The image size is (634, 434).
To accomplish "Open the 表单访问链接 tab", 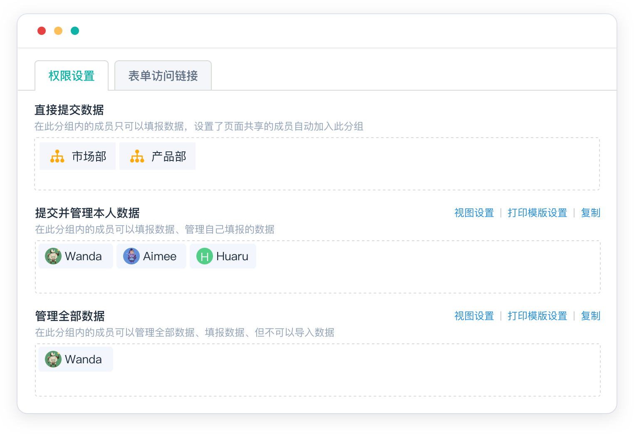I will click(163, 76).
